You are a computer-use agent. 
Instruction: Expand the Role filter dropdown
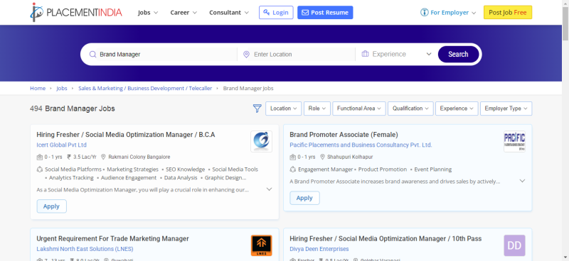317,109
